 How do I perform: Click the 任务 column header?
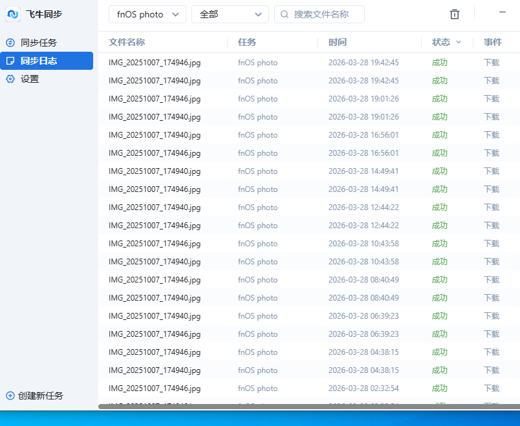(x=247, y=42)
